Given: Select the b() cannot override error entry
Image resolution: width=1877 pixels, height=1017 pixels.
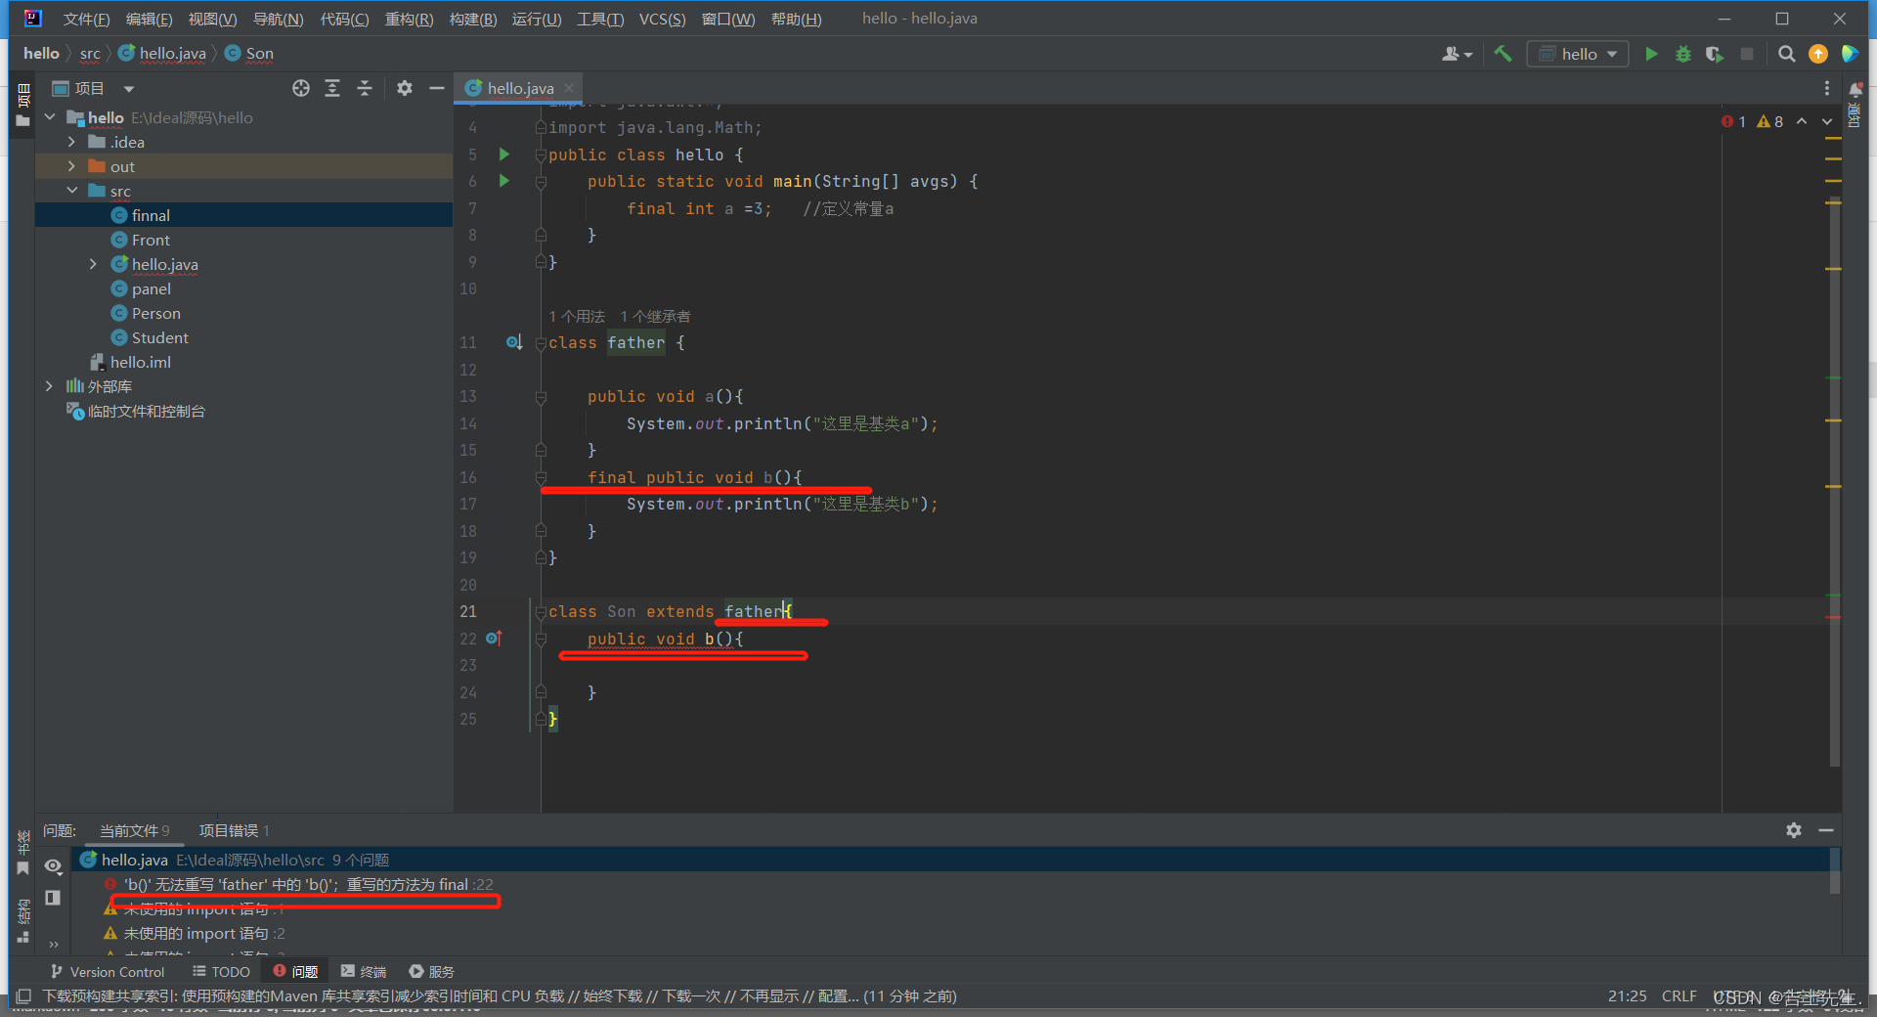Looking at the screenshot, I should [x=299, y=884].
